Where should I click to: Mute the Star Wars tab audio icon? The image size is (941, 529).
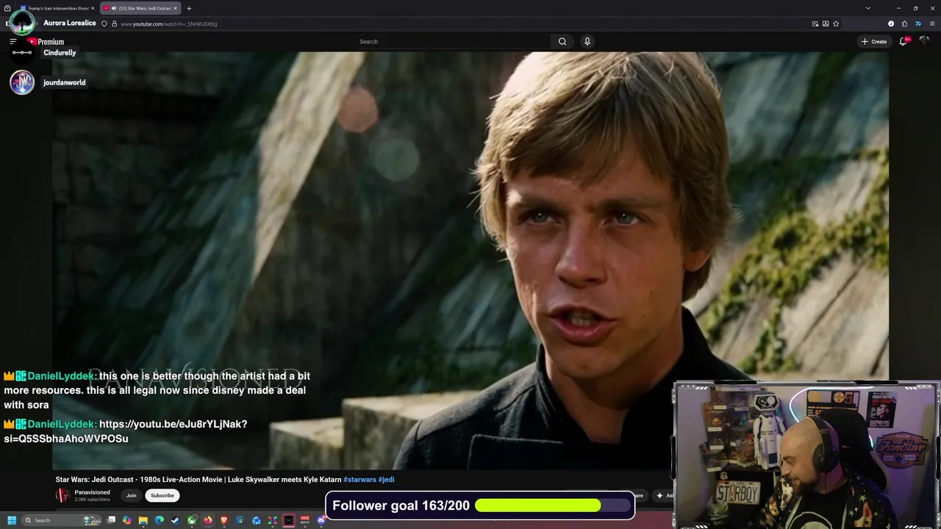[113, 8]
